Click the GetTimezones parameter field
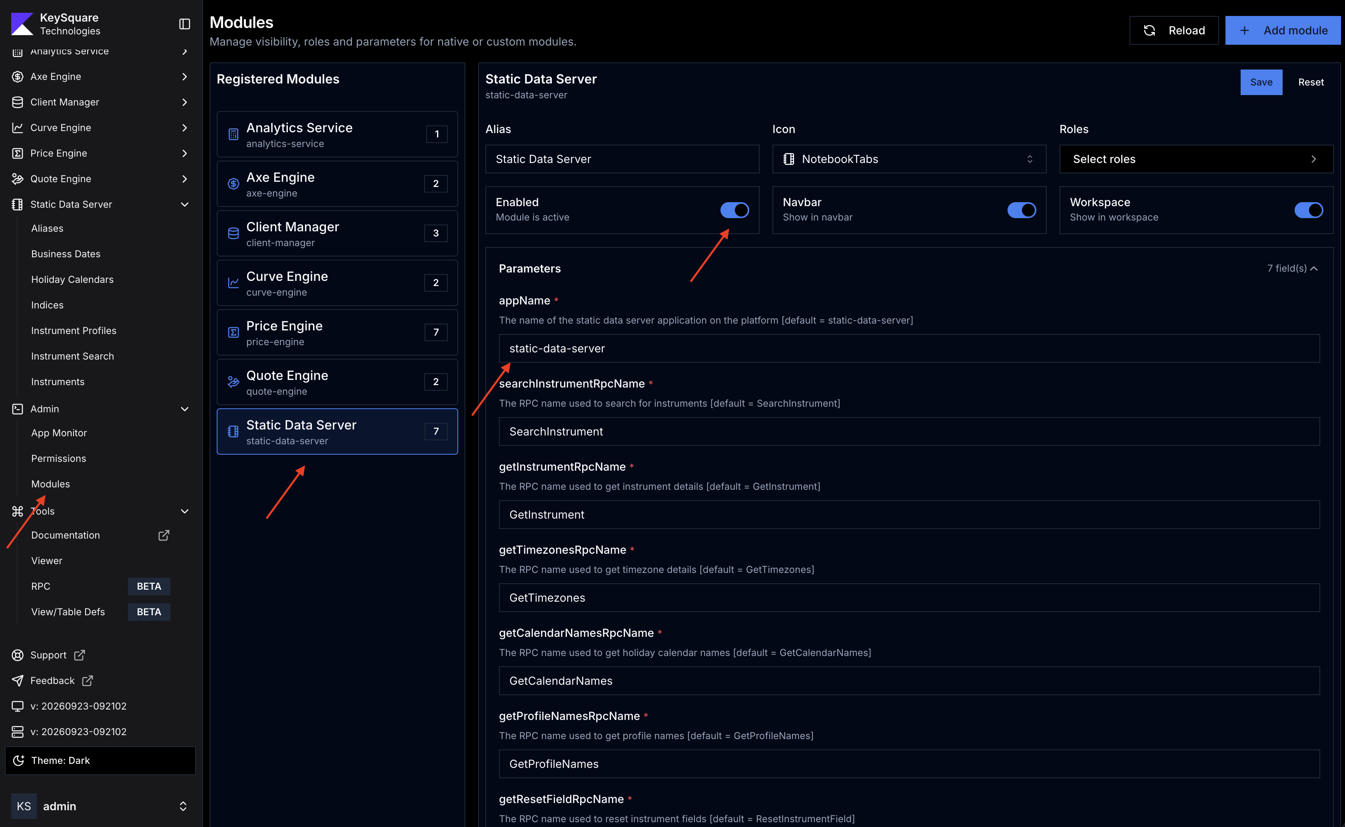Viewport: 1345px width, 827px height. [x=909, y=598]
